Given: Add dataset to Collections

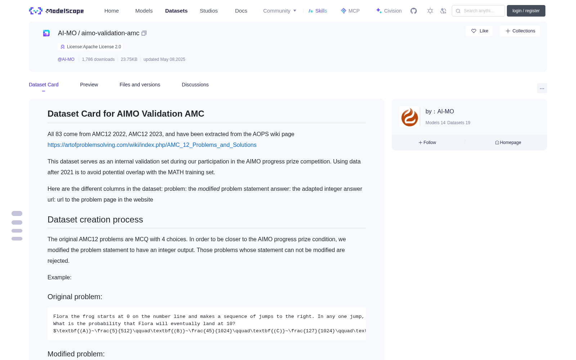Looking at the screenshot, I should [x=520, y=31].
